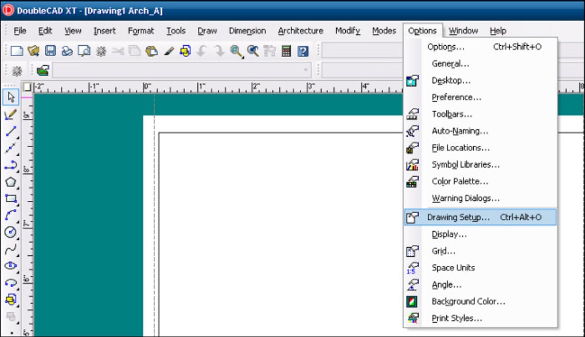Choose Background Color... menu entry

click(481, 302)
